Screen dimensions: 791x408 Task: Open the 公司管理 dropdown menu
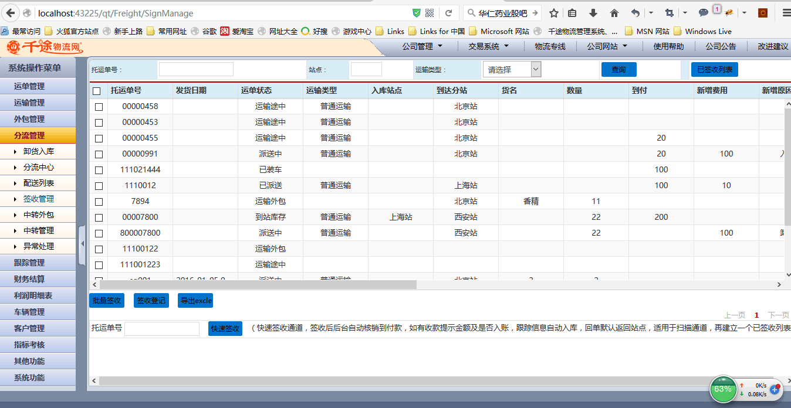(x=422, y=46)
